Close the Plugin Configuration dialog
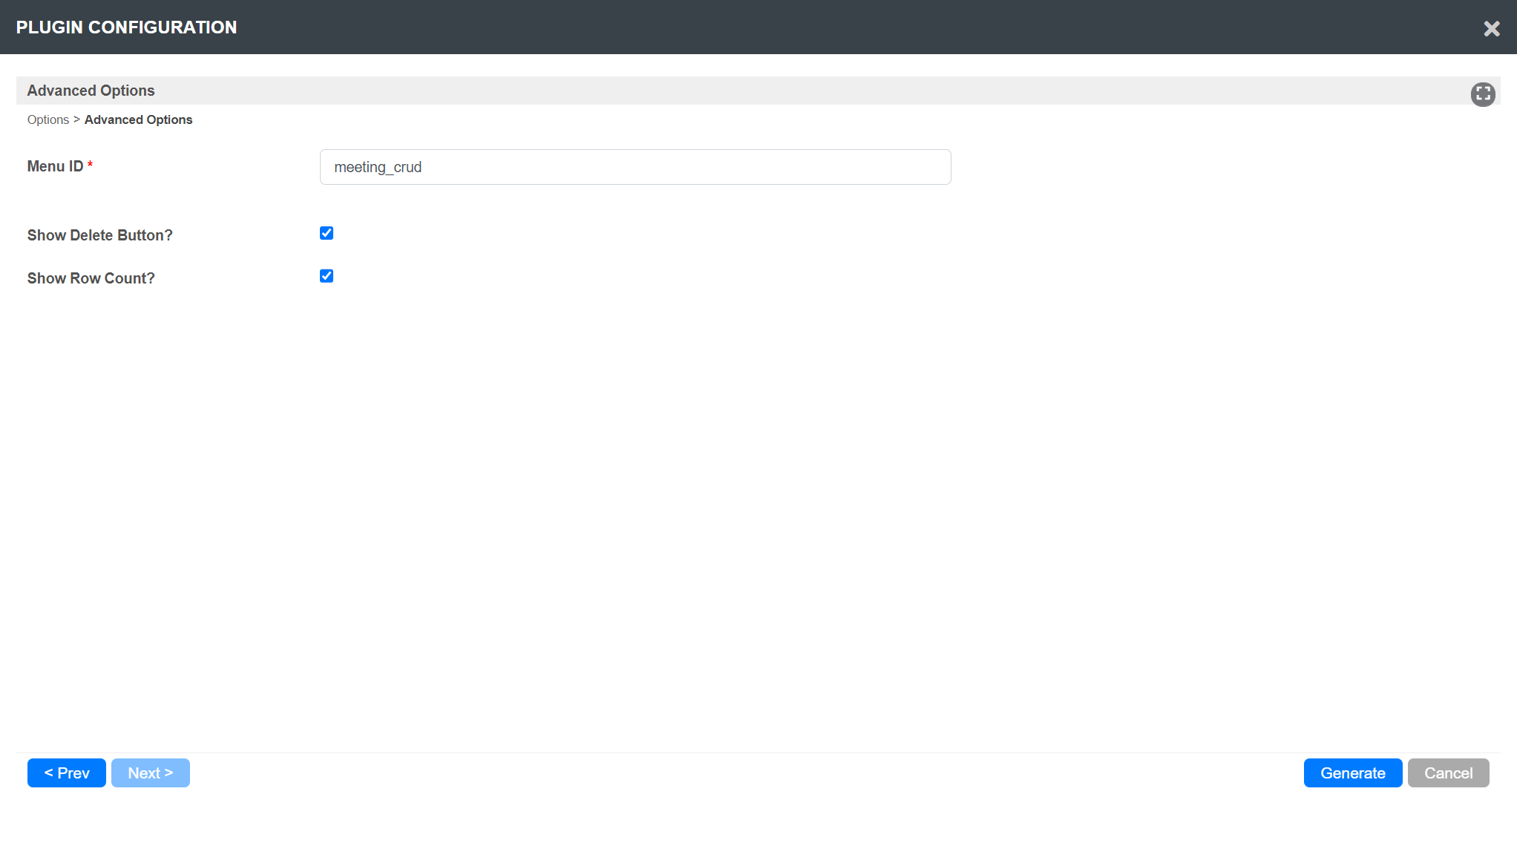 1491,28
